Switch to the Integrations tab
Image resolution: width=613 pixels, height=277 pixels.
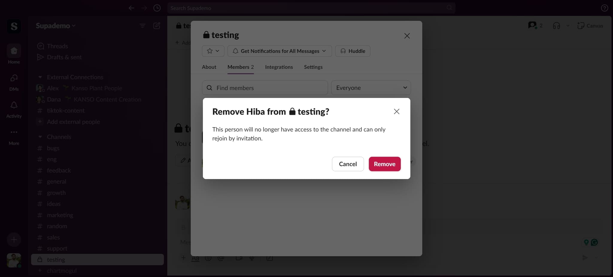(x=279, y=67)
